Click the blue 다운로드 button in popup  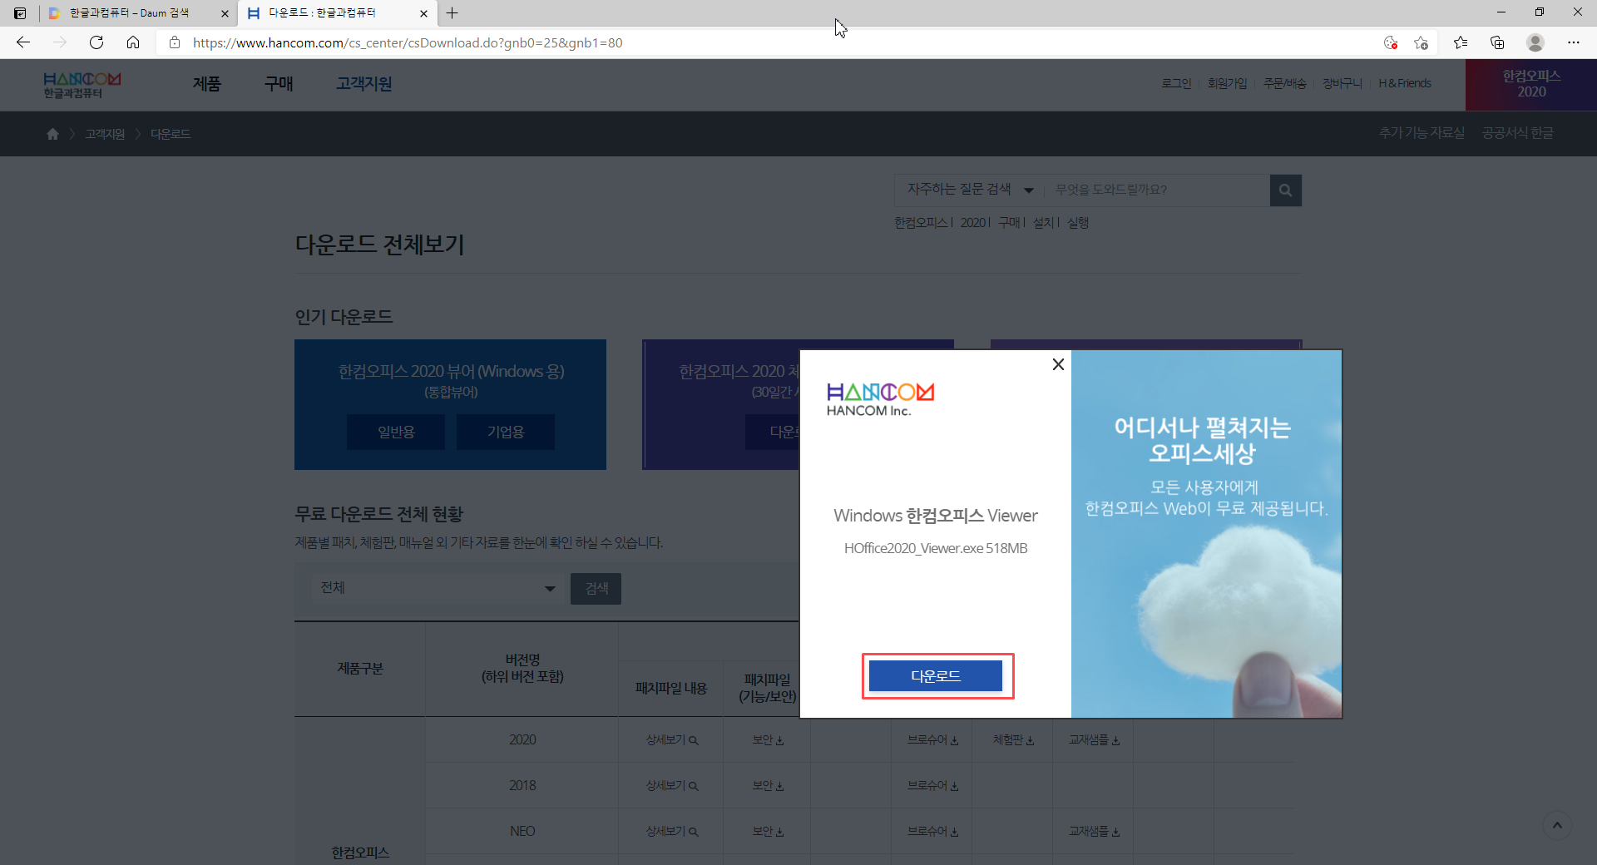tap(936, 676)
